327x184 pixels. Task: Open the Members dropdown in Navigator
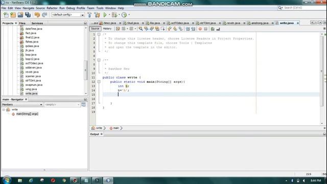tap(41, 104)
